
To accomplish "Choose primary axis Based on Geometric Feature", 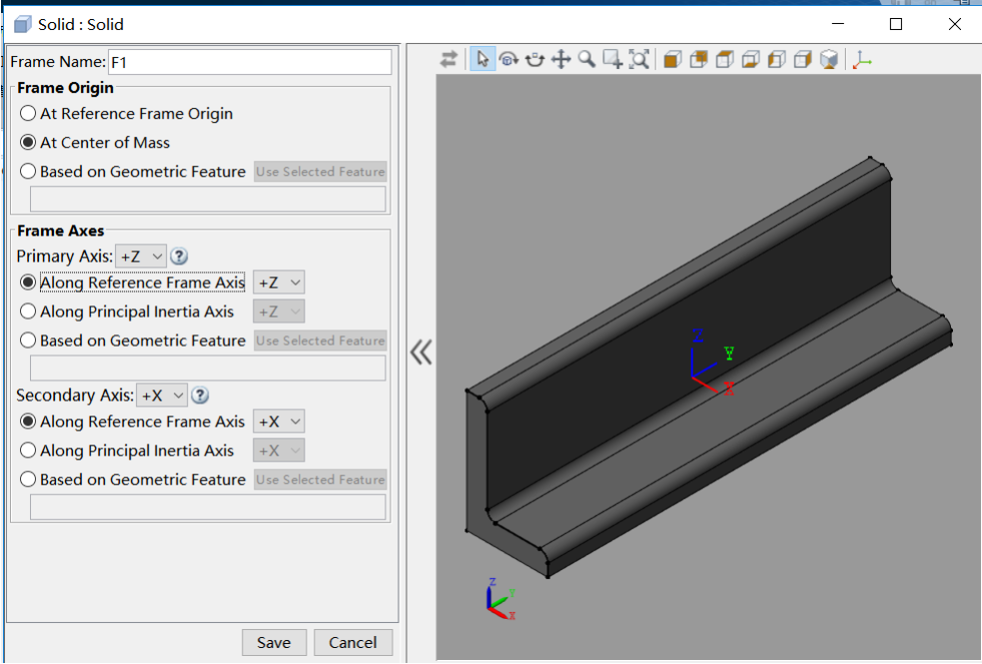I will 28,339.
